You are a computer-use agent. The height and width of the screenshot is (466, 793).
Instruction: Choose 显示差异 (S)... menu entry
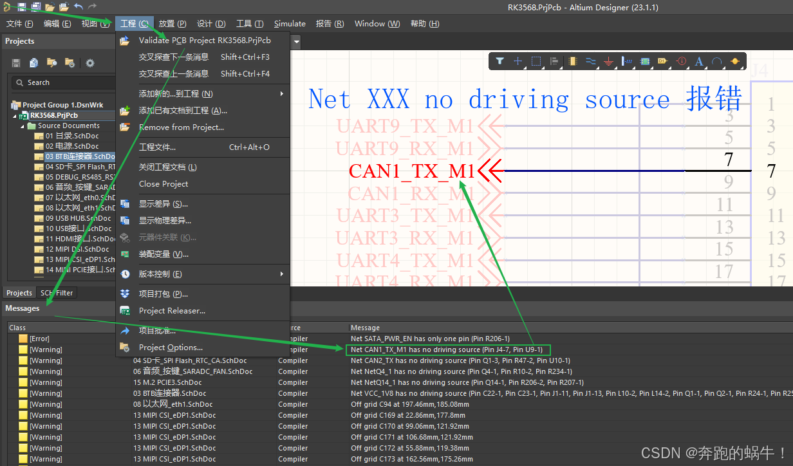click(x=203, y=204)
